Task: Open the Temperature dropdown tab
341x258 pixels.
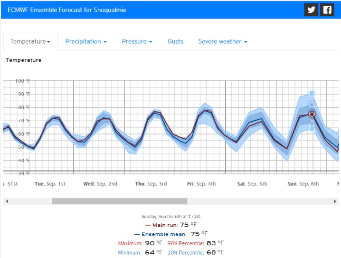Action: (x=30, y=41)
